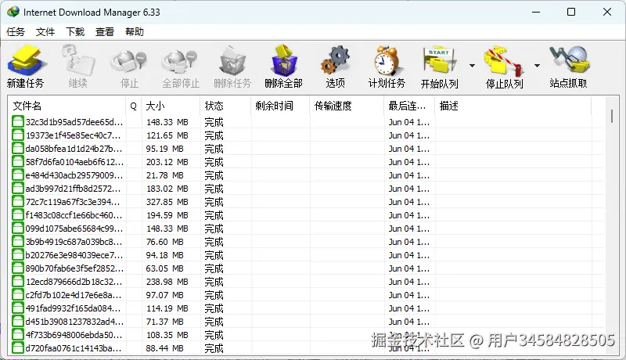Sort by 状态 column header
Viewport: 626px width, 360px height.
point(225,106)
